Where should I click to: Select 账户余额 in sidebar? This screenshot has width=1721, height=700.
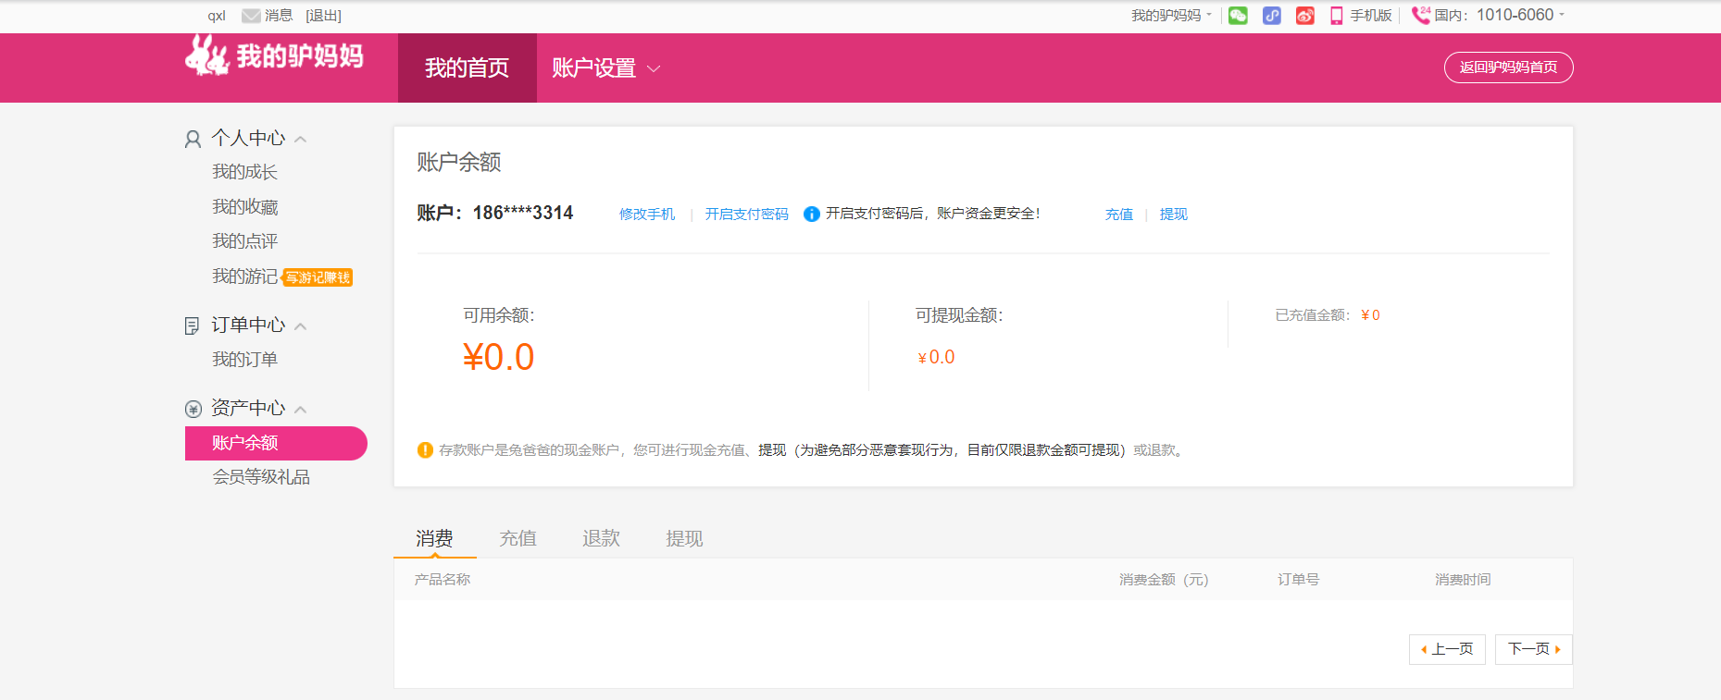click(x=276, y=443)
